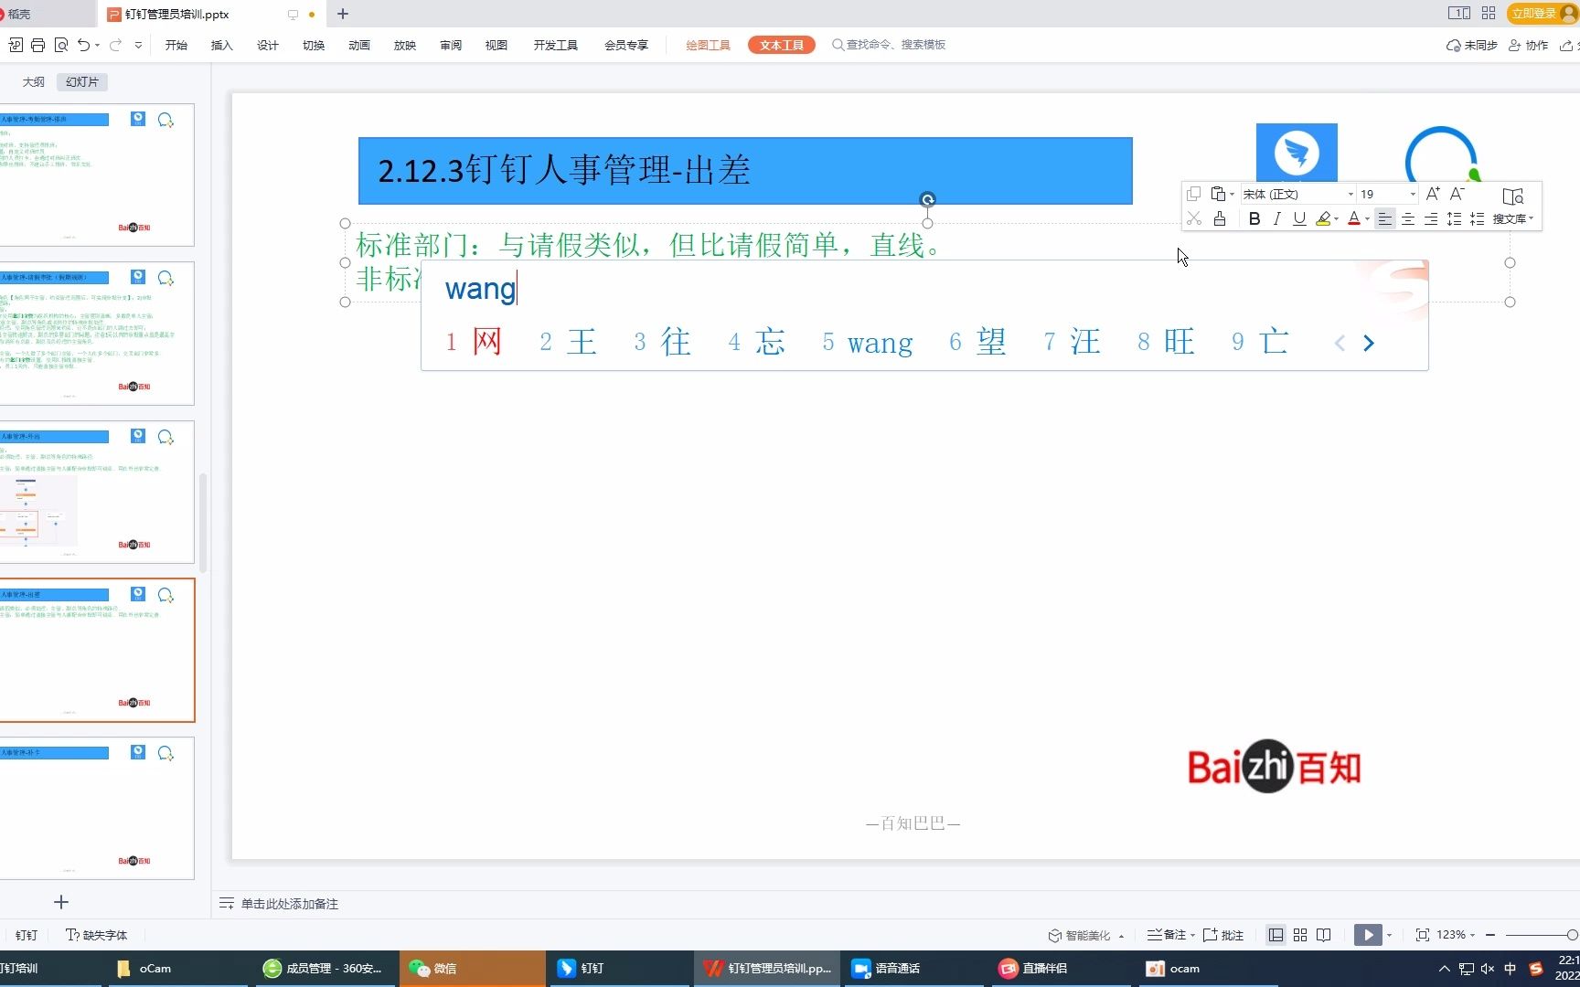
Task: Apply italic formatting to the text
Action: (x=1276, y=218)
